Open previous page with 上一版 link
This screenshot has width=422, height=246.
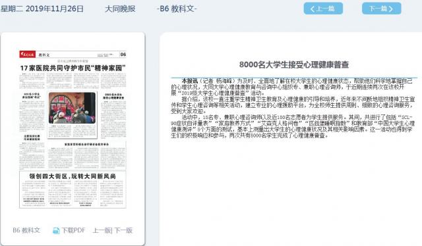(102, 230)
